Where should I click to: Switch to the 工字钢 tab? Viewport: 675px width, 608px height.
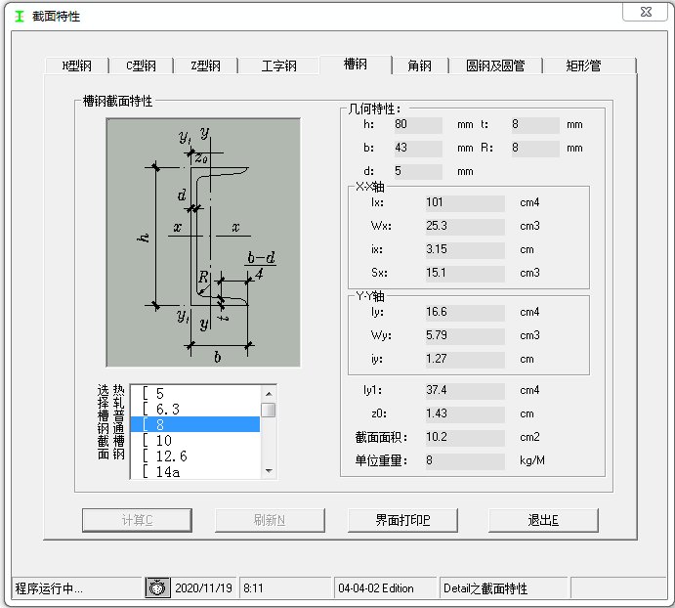(x=279, y=65)
